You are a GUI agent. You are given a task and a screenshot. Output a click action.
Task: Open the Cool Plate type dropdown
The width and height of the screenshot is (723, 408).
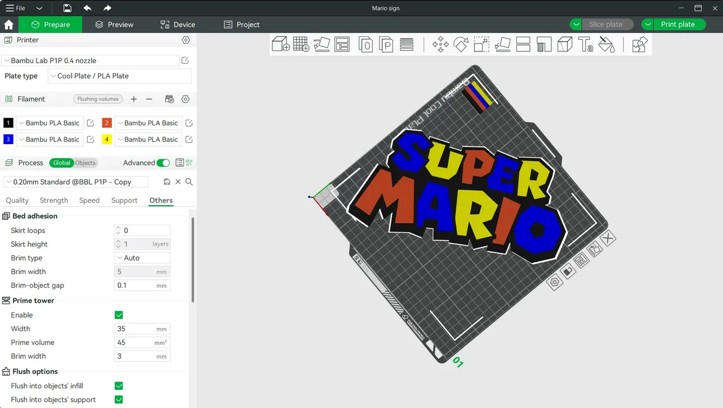click(x=119, y=76)
